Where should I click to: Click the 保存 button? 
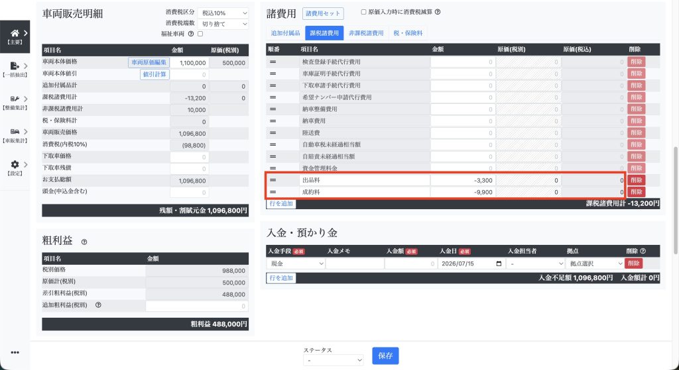[x=385, y=355]
